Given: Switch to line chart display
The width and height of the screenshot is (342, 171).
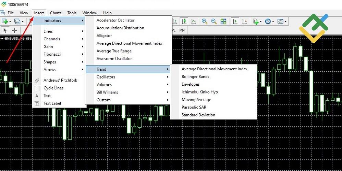Looking at the screenshot, I should [x=194, y=21].
